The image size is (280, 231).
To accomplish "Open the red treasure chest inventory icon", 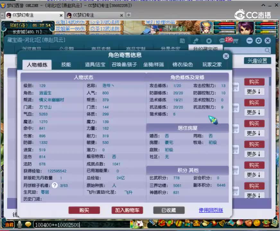I will click(x=161, y=223).
